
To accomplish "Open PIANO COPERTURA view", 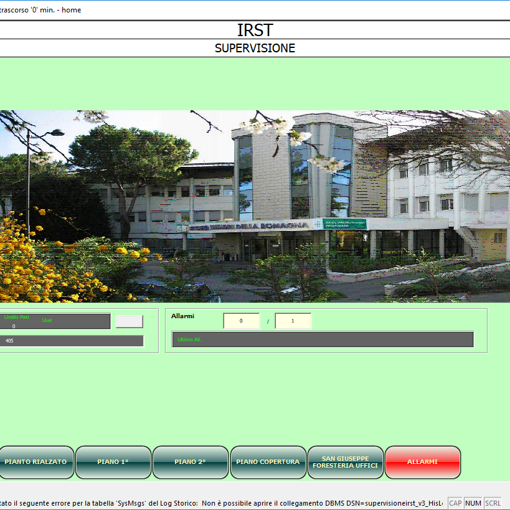I will 268,462.
